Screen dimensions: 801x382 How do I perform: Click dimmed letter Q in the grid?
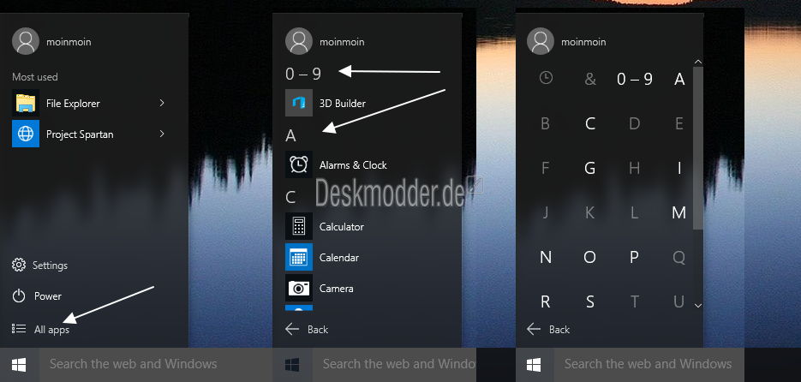coord(679,258)
